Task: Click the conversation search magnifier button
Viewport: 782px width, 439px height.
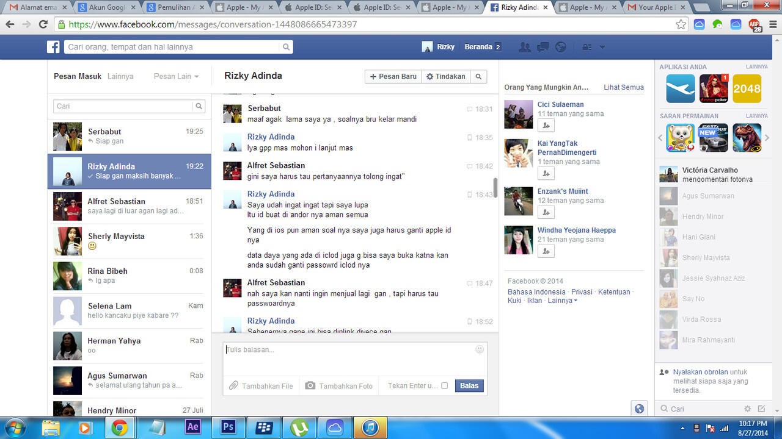Action: pyautogui.click(x=478, y=76)
